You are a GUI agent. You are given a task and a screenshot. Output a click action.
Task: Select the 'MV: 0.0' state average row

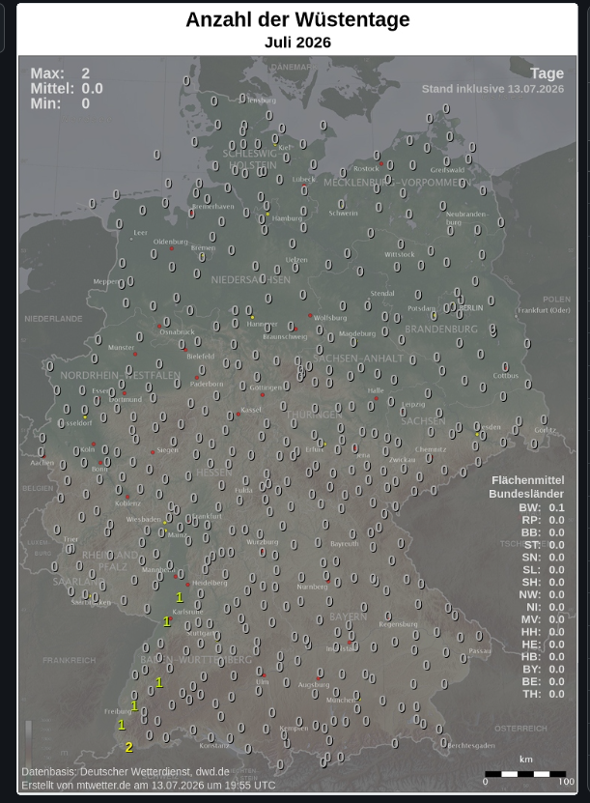click(x=543, y=619)
